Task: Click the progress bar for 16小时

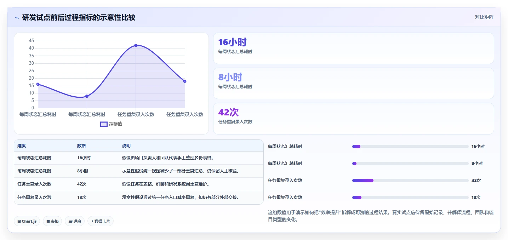Action: click(x=410, y=147)
